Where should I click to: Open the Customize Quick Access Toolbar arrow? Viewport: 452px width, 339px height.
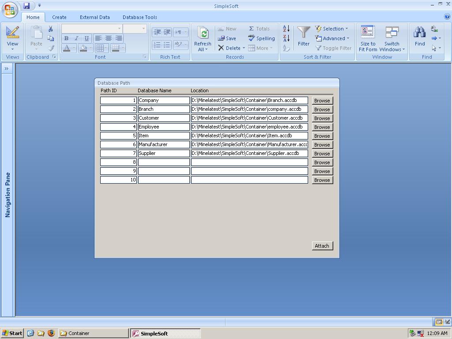tap(39, 5)
